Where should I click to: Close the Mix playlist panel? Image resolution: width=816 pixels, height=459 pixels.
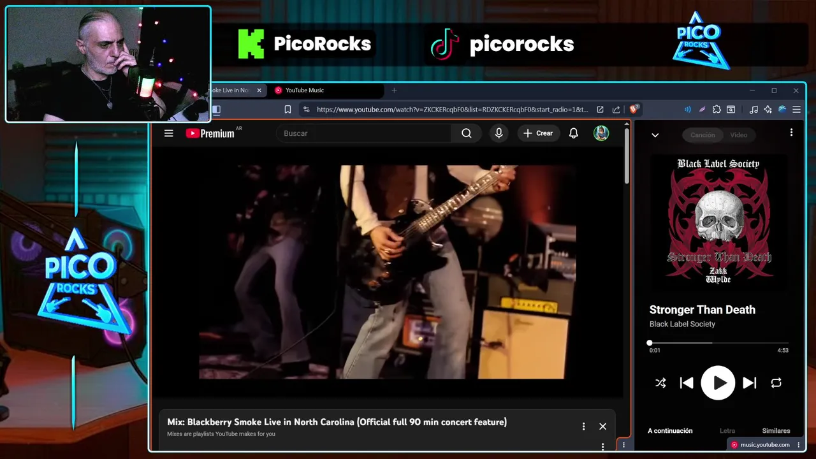(x=602, y=426)
